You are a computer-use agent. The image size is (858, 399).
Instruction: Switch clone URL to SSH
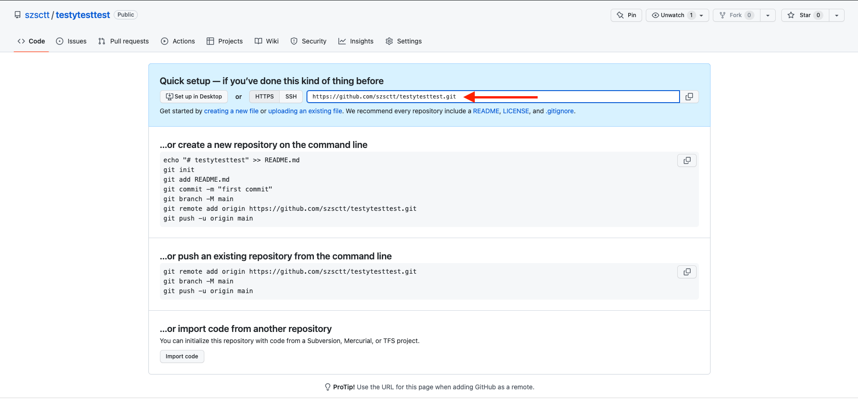point(291,97)
